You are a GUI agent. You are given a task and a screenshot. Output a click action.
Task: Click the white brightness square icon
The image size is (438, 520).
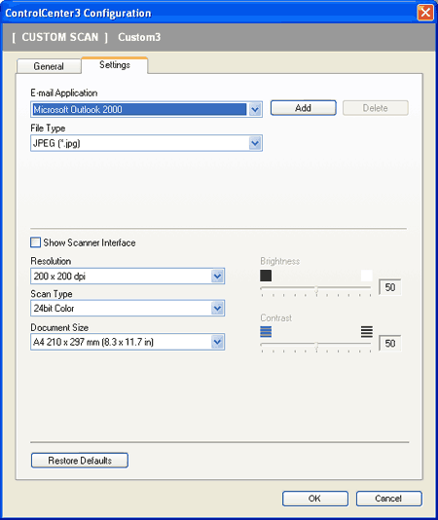[366, 276]
